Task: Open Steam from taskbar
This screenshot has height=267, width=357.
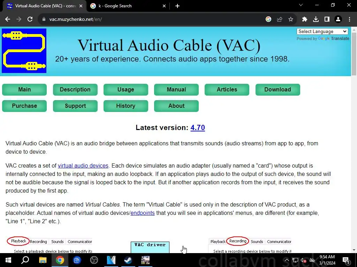Action: coord(128,260)
